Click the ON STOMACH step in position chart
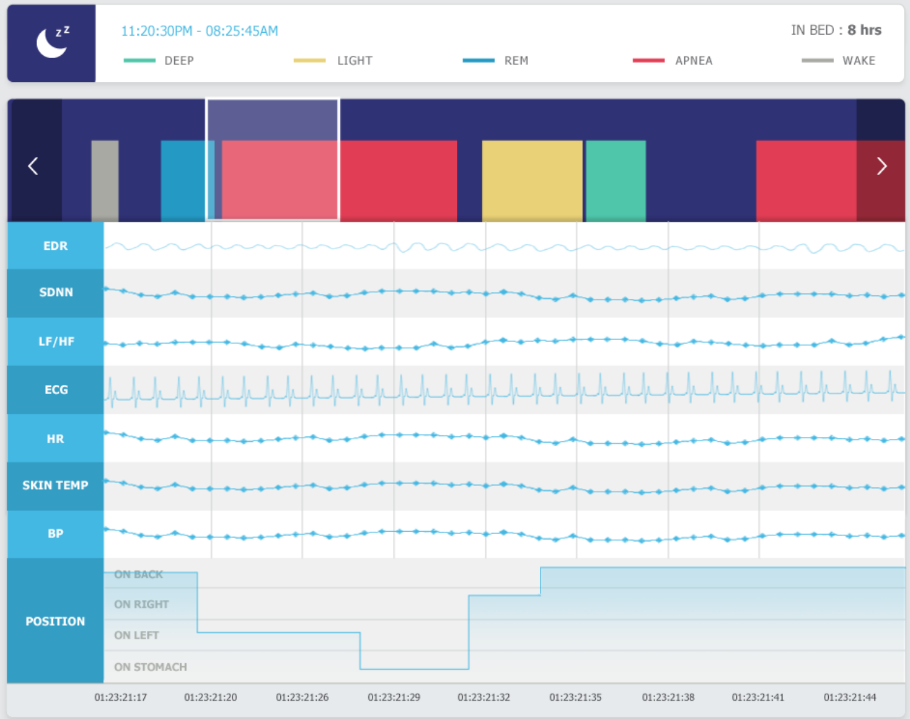 point(414,669)
